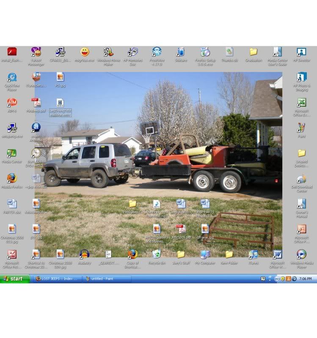Screen dimensions: 317x338
Task: Select Christmas 2008 013.jpg image
Action: click(12, 229)
